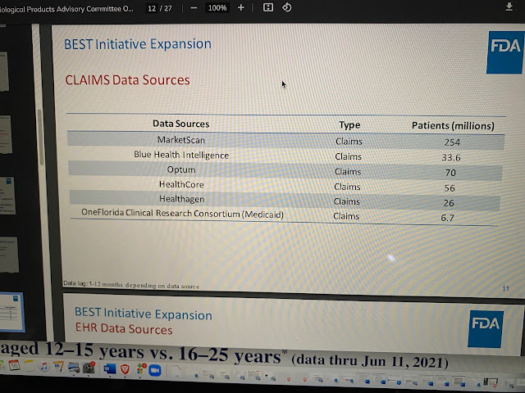This screenshot has height=393, width=525.
Task: Click the 'HealthCore' table cell
Action: pyautogui.click(x=181, y=184)
